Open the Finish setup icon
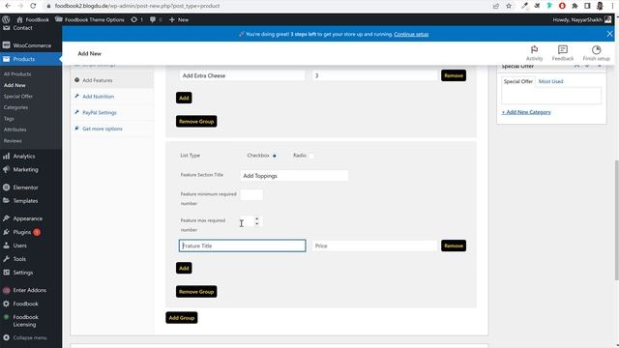Image resolution: width=619 pixels, height=348 pixels. [x=596, y=53]
